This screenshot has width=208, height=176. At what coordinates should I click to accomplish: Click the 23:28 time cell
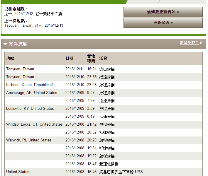[92, 85]
